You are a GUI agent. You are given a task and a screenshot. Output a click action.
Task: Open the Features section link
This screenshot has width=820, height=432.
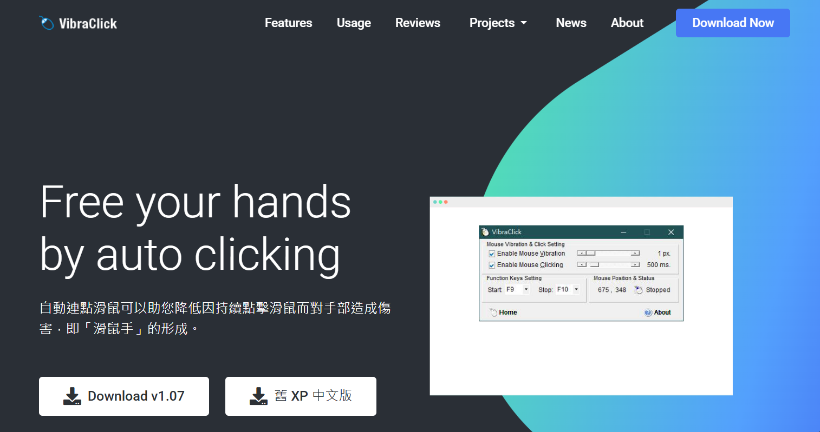288,23
